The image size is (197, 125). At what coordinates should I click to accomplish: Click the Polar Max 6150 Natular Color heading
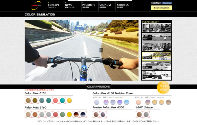click(x=113, y=93)
